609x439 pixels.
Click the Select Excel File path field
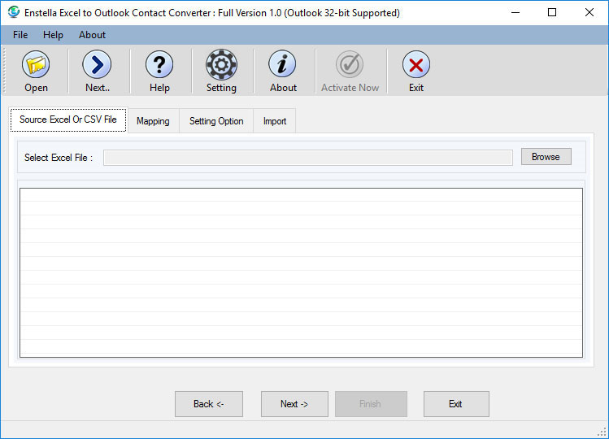click(307, 158)
